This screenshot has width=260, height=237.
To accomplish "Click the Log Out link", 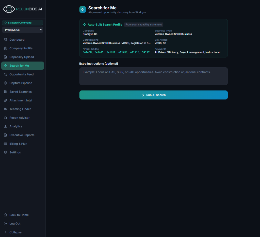I will pos(23,224).
